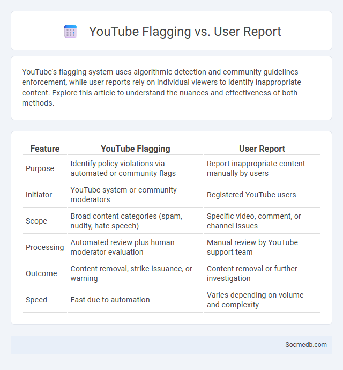Image resolution: width=343 pixels, height=370 pixels.
Task: Click 'Content removal or further investigation' cell
Action: coord(252,273)
